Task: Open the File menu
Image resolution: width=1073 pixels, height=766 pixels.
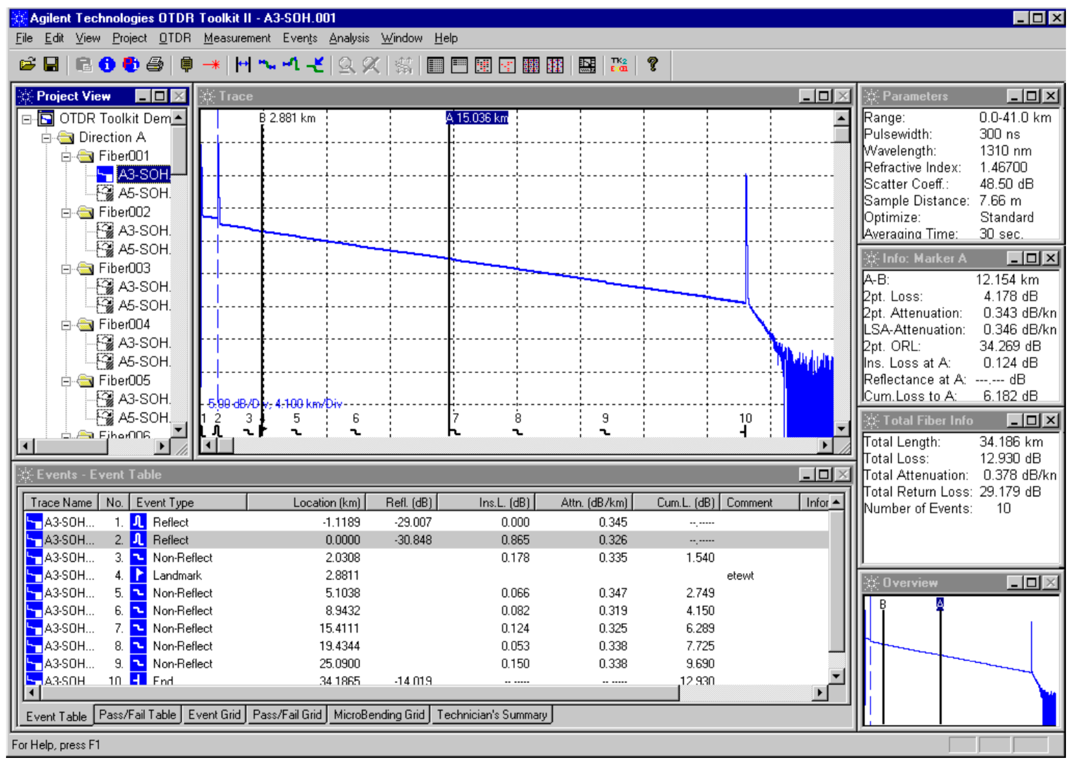Action: point(24,38)
